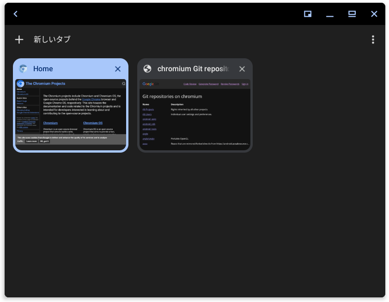Viewport: 389px width, 302px height.
Task: Minimize the browser window
Action: [329, 14]
